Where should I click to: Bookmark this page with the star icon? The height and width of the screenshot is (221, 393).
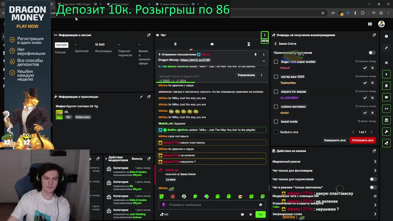click(323, 13)
